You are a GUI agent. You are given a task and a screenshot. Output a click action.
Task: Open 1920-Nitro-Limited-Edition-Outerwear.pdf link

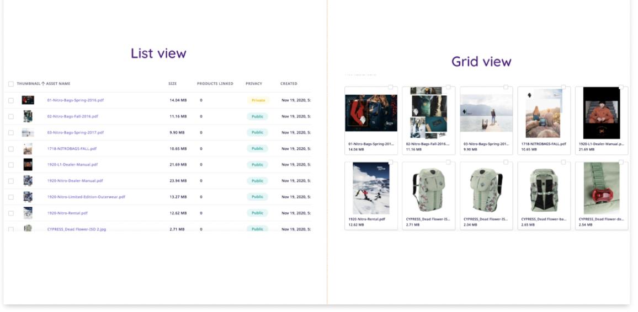click(86, 197)
